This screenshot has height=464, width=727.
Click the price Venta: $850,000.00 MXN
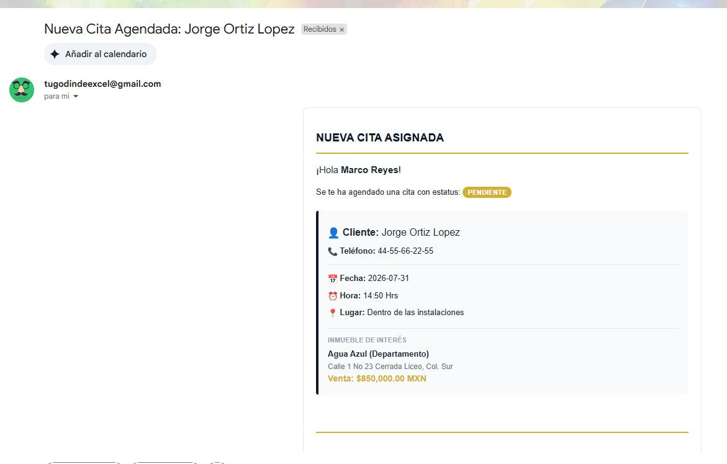point(377,378)
